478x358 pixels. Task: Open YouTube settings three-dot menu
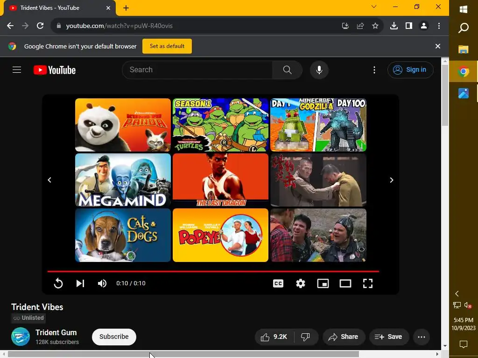pos(374,70)
